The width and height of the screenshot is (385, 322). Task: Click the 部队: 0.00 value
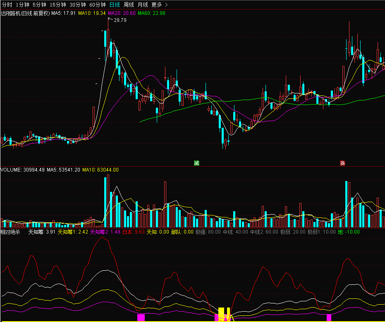click(x=182, y=232)
